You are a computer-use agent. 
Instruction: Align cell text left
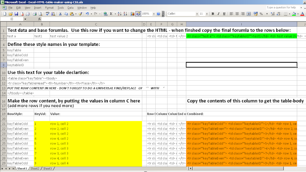pos(231,14)
